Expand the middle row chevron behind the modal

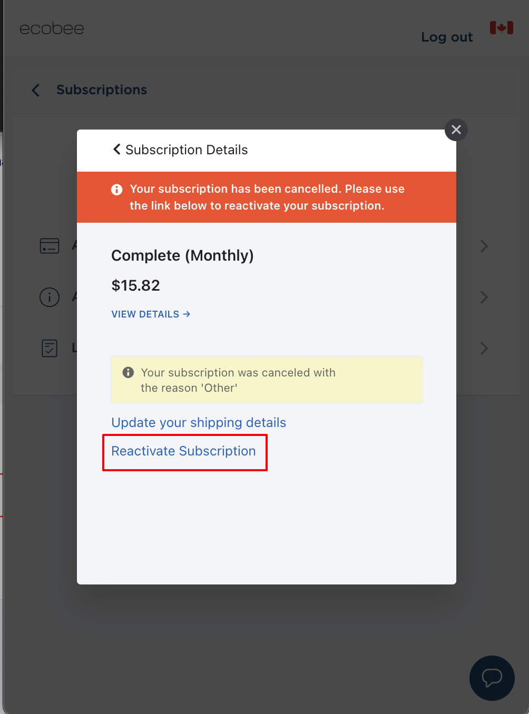pos(484,297)
